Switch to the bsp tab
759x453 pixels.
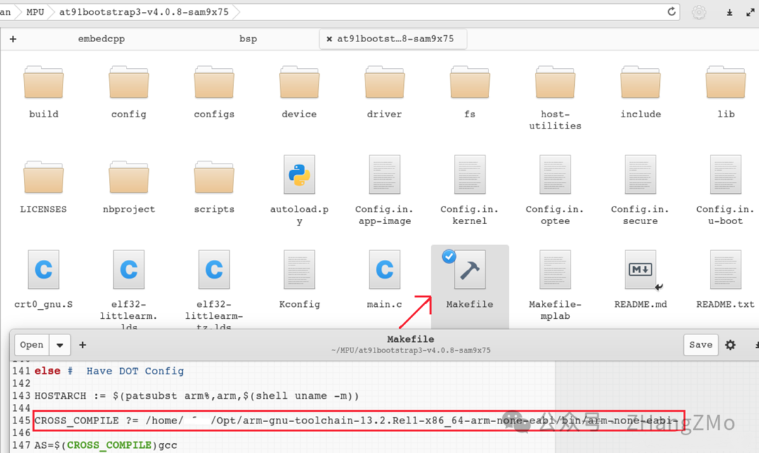[x=248, y=39]
